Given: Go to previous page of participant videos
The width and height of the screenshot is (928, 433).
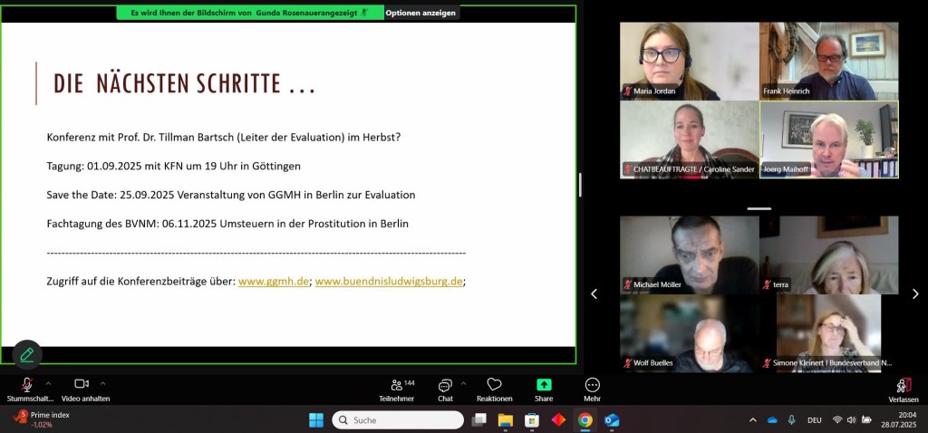Looking at the screenshot, I should [594, 293].
